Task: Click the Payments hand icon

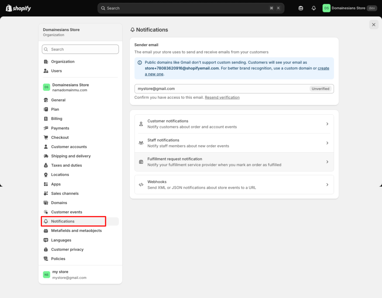Action: [46, 128]
